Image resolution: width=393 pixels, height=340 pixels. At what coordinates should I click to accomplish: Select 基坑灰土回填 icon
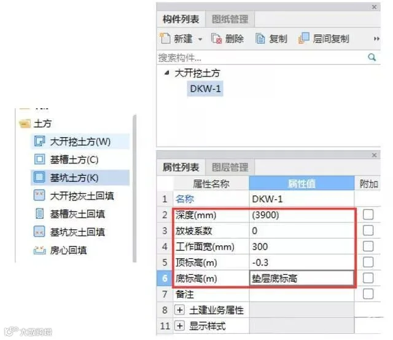[x=39, y=232]
